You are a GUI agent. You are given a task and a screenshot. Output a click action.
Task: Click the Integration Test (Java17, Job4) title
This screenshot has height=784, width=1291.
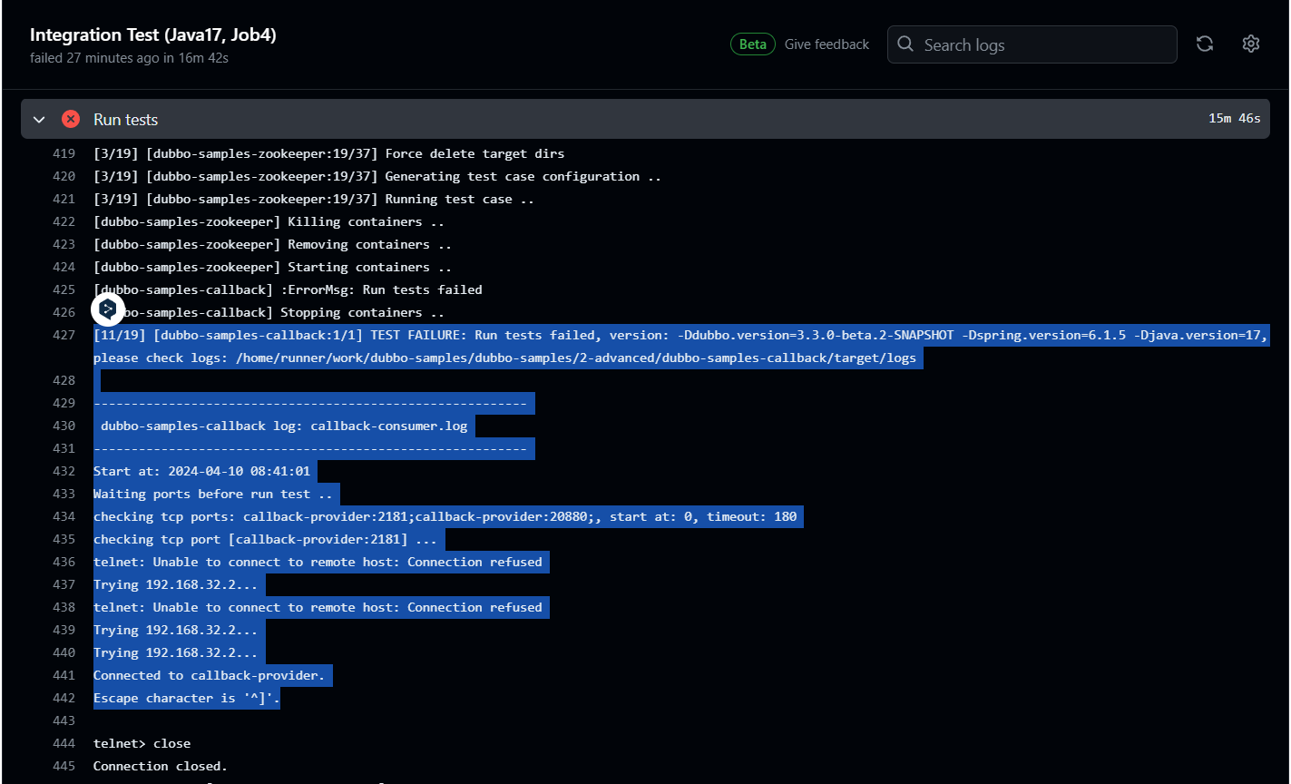152,34
